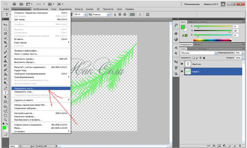Select the Zoom tool in toolbox
The width and height of the screenshot is (247, 148).
(6, 120)
